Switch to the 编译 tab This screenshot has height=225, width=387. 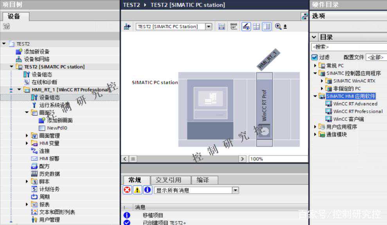point(203,180)
